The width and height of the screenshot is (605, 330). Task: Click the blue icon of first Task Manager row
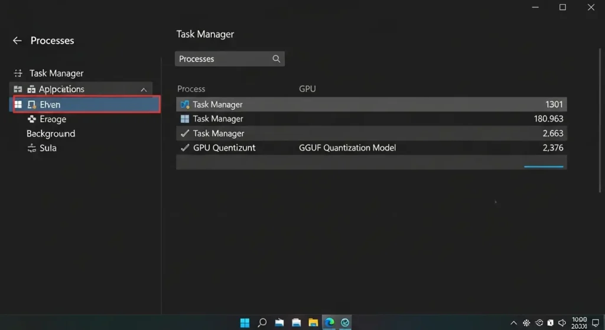tap(185, 104)
